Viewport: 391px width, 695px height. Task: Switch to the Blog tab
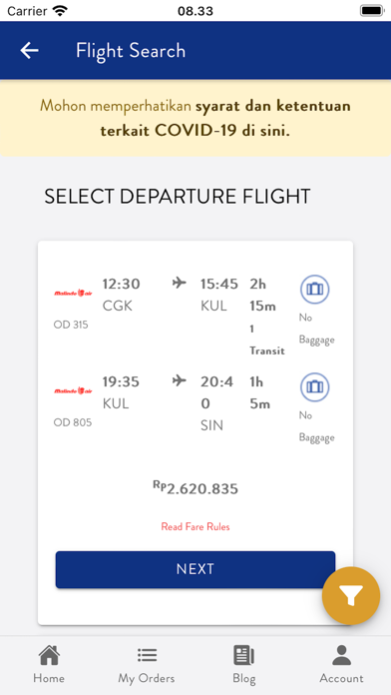(x=244, y=664)
